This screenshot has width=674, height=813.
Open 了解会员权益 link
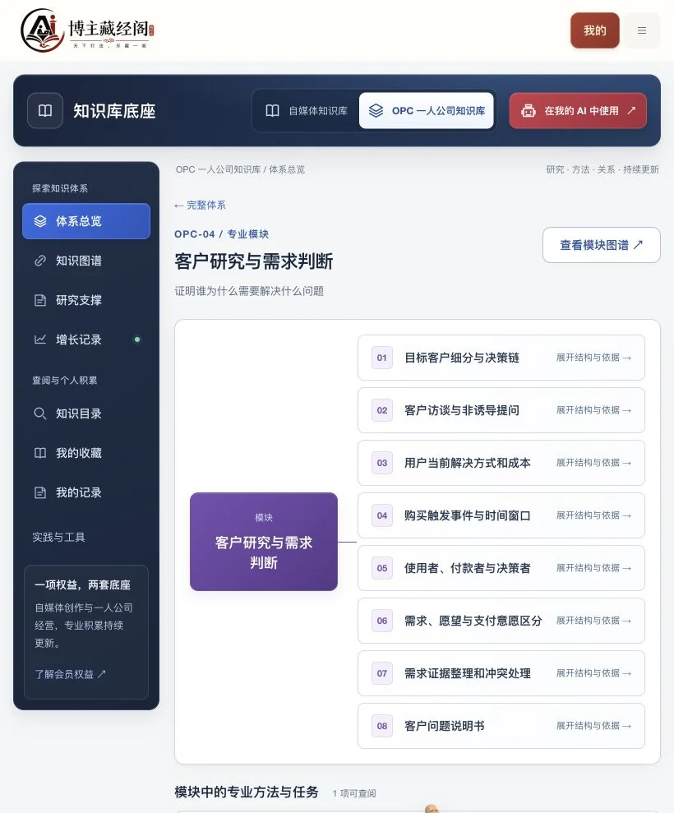pyautogui.click(x=70, y=674)
